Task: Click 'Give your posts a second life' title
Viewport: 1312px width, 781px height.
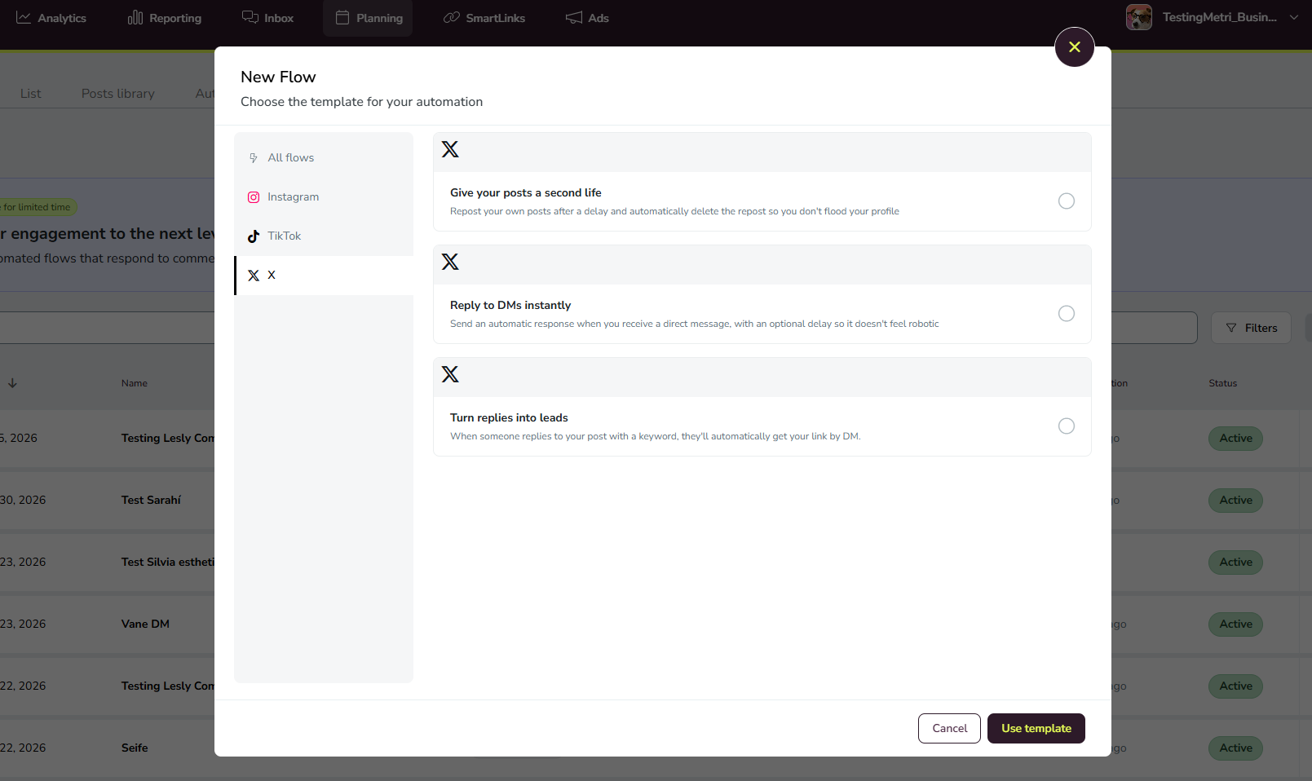Action: click(x=526, y=193)
